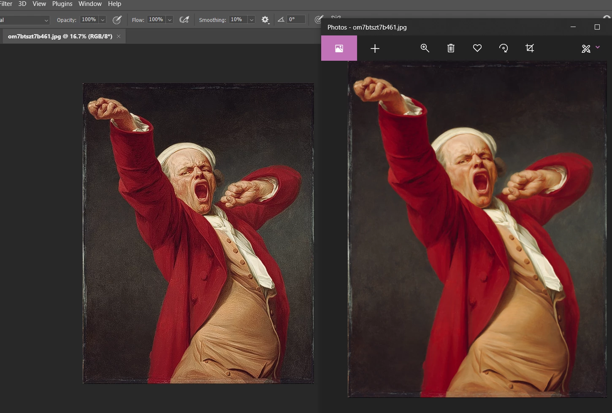Click the brush angle icon
Screen dimensions: 612x413
281,19
